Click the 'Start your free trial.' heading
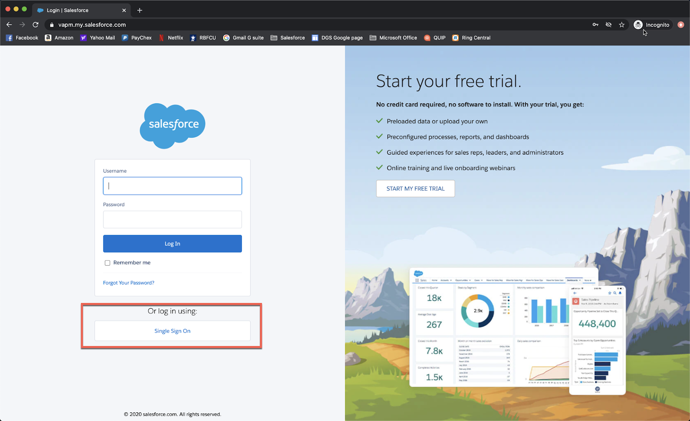 [448, 81]
